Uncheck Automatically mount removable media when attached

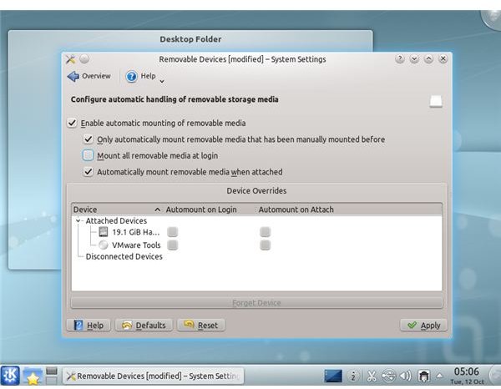(88, 172)
